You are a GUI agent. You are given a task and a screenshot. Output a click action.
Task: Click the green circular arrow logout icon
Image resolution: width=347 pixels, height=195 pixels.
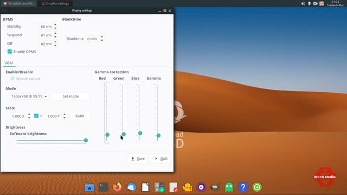pyautogui.click(x=257, y=187)
